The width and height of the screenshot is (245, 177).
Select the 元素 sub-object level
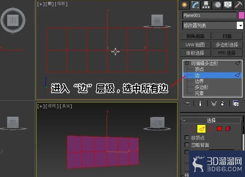(199, 93)
